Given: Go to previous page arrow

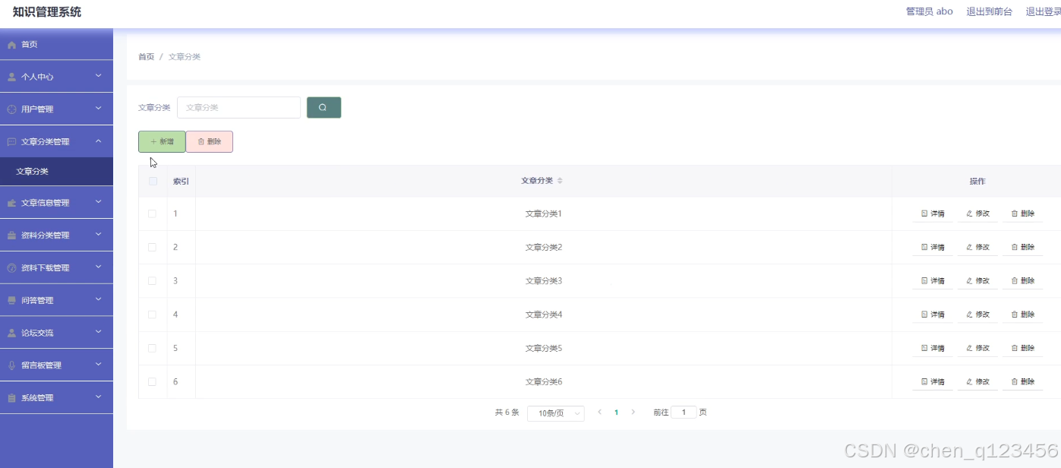Looking at the screenshot, I should (x=599, y=412).
